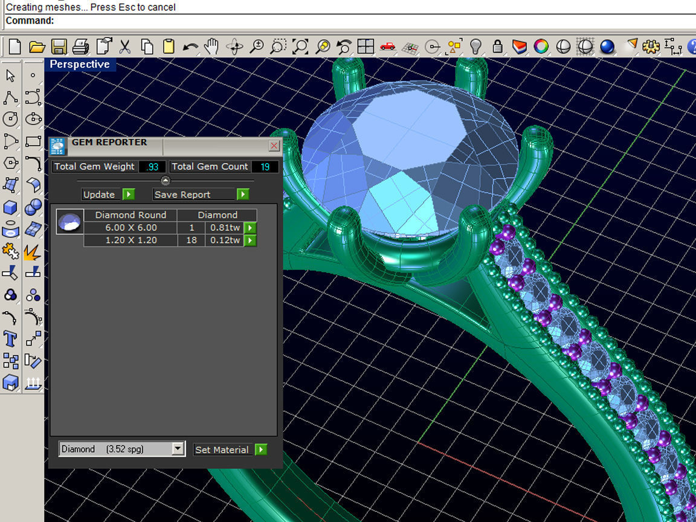Click the Zoom Dynamic magnifier icon

(256, 46)
